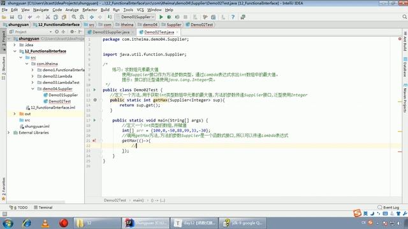The width and height of the screenshot is (408, 229).
Task: Collapse the demo04.Supplier package
Action: 33,89
